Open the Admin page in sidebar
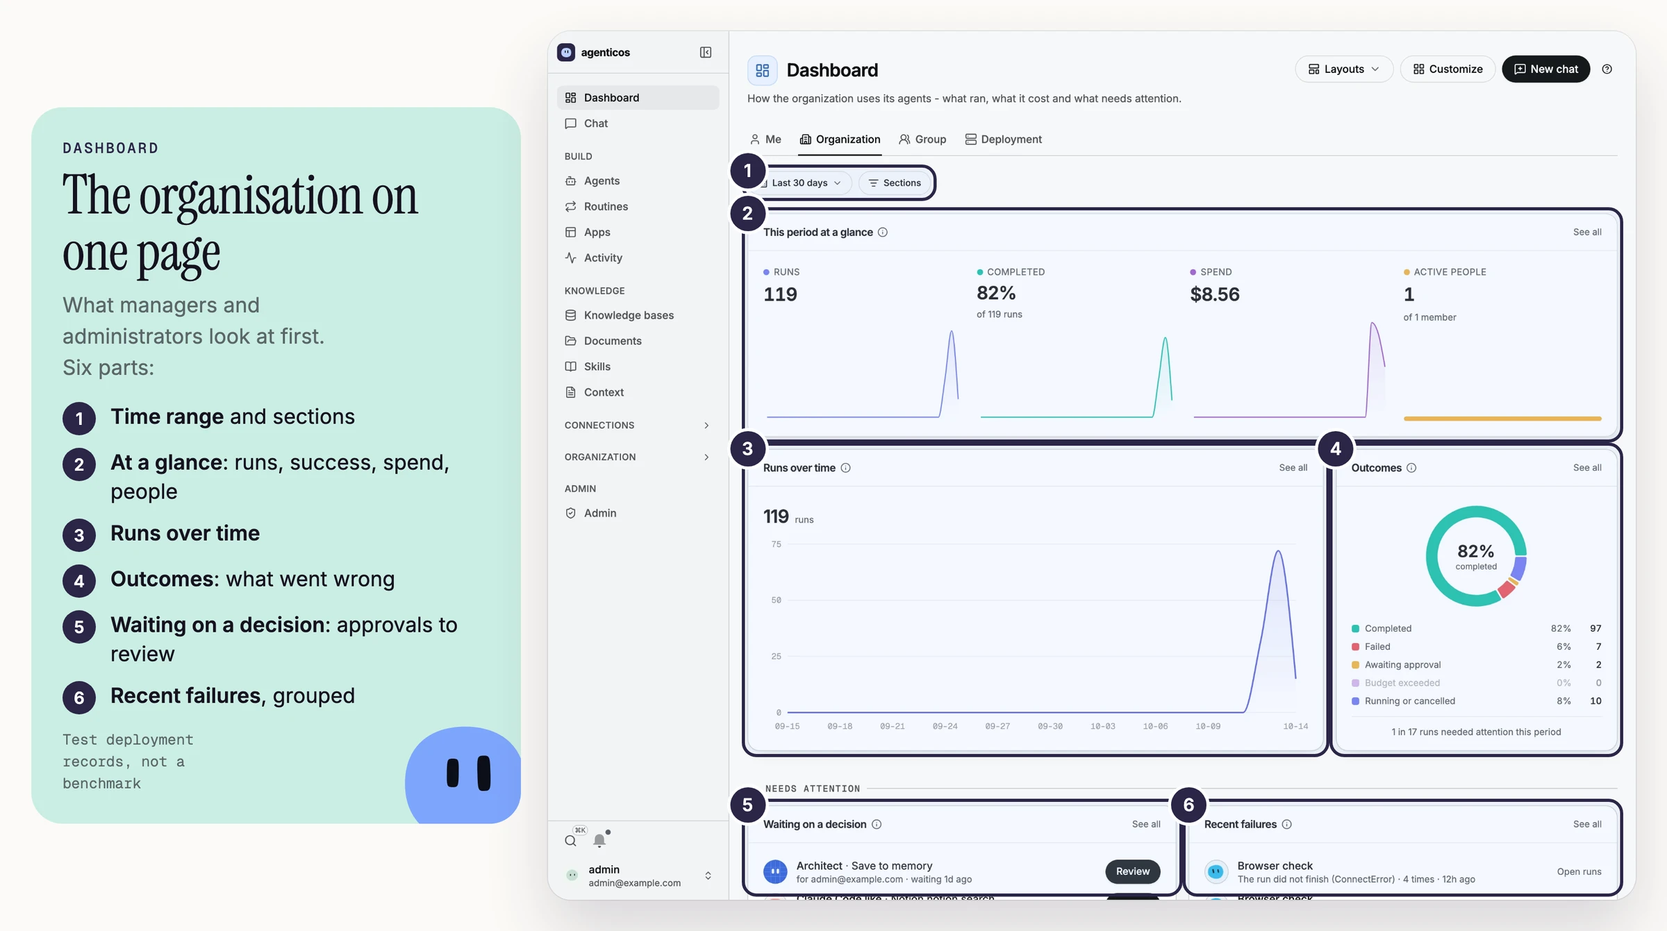The height and width of the screenshot is (931, 1667). (638, 513)
